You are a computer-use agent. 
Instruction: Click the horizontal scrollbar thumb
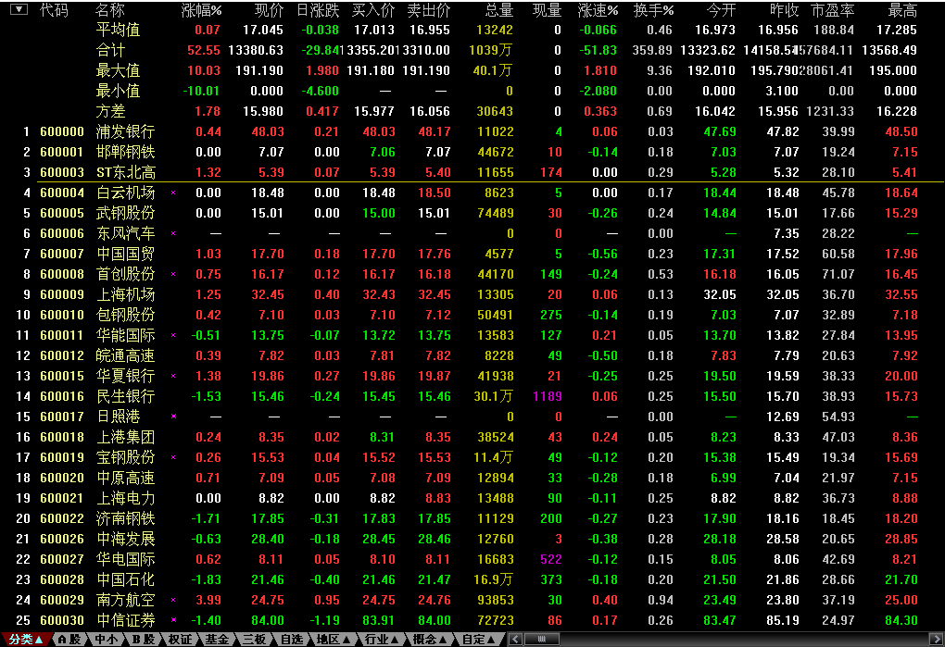coord(541,639)
